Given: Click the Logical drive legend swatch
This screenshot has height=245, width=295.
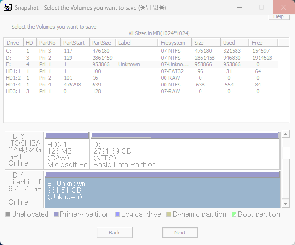Looking at the screenshot, I should pos(118,214).
